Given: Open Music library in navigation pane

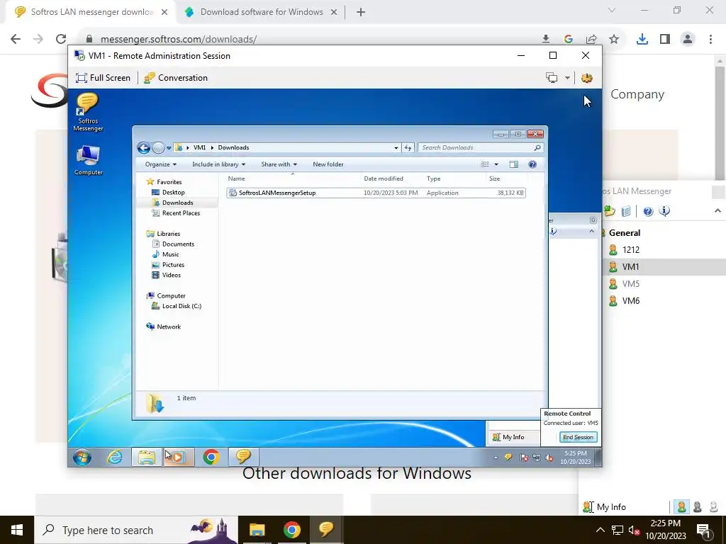Looking at the screenshot, I should coord(170,254).
